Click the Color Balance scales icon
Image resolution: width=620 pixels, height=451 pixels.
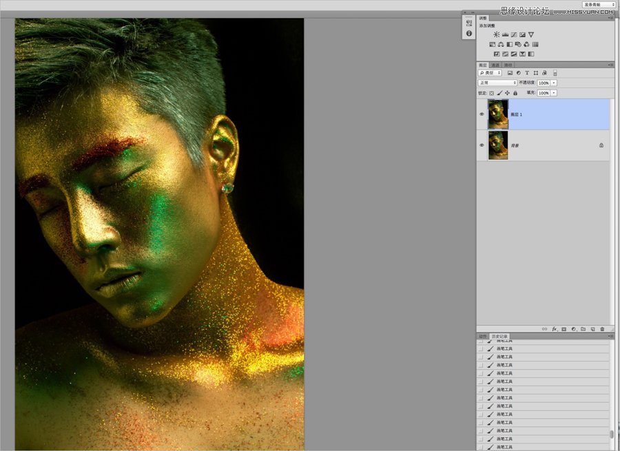501,44
